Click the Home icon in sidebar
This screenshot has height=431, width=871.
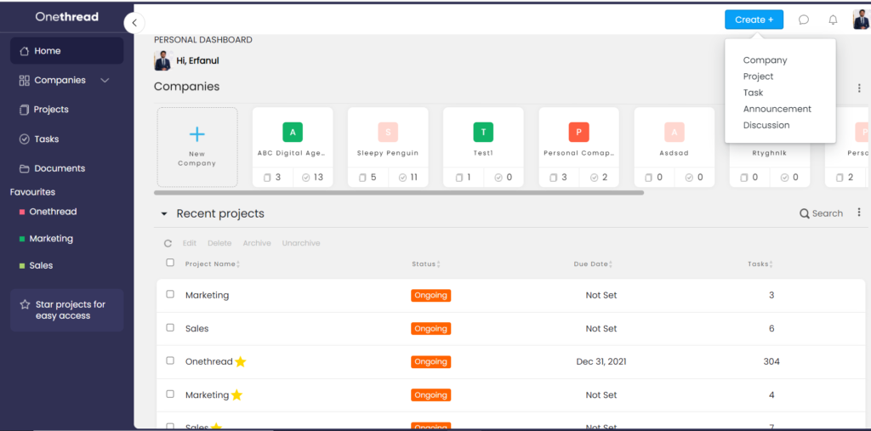24,51
